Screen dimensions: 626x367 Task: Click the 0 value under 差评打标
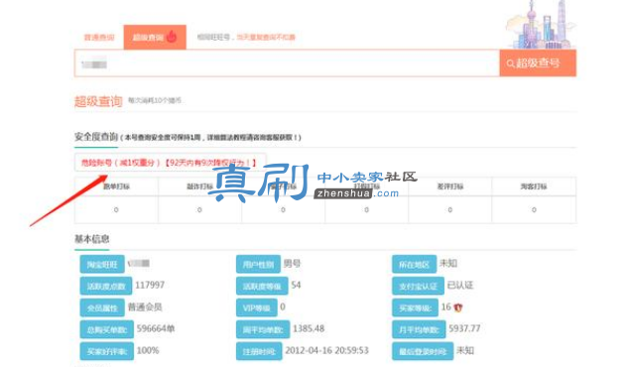coord(450,209)
